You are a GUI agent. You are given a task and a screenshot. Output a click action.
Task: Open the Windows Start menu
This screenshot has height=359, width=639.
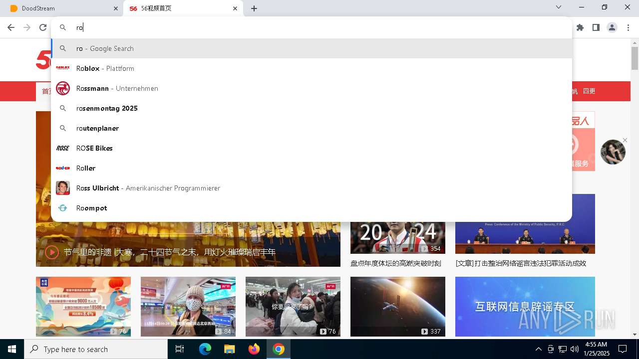point(12,349)
